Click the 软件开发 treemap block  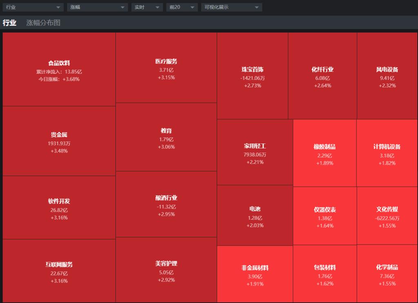[59, 208]
